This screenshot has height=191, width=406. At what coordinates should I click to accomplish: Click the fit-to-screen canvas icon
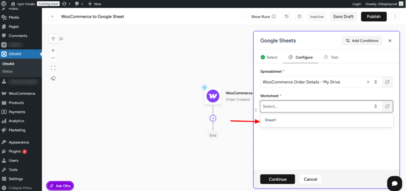(x=53, y=68)
